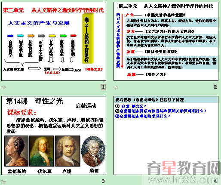Click heading 第14课 理性之光
The height and width of the screenshot is (185, 221).
[x=34, y=101]
